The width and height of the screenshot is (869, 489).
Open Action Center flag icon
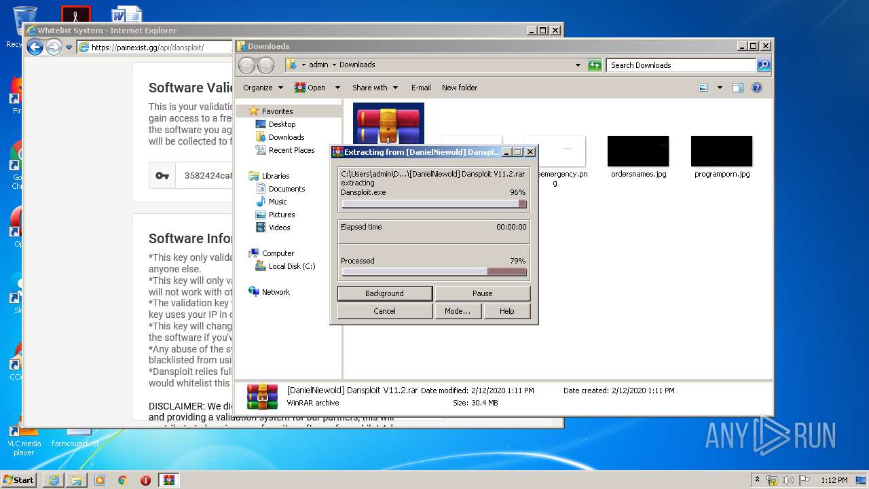(x=804, y=480)
